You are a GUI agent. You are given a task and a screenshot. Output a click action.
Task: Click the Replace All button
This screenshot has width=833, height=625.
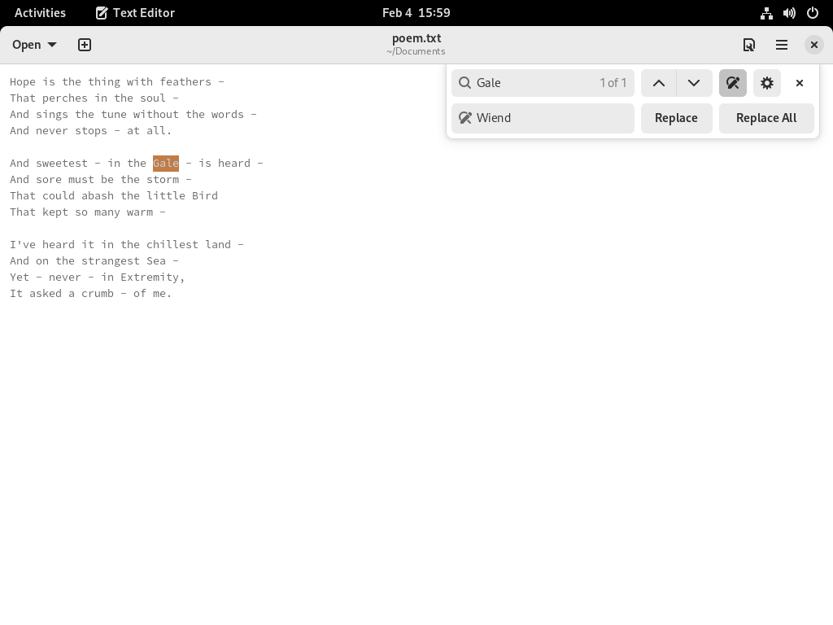click(766, 118)
